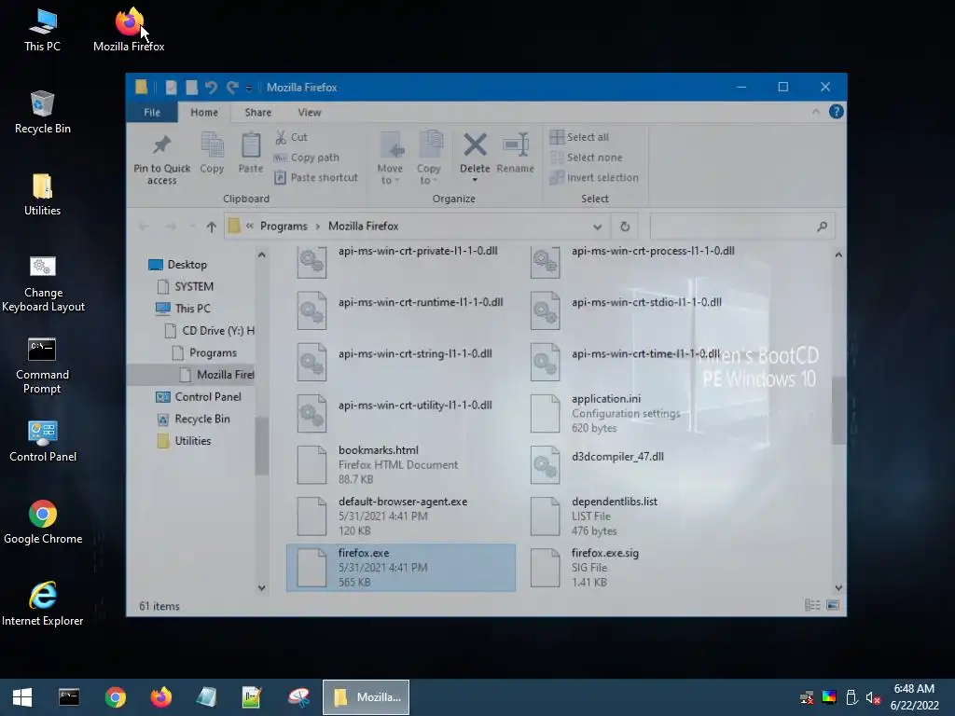Viewport: 955px width, 716px height.
Task: Click the Pin to Quick access icon
Action: click(161, 145)
